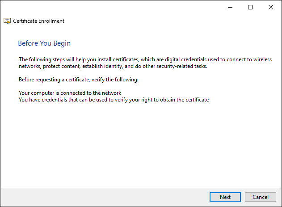The image size is (282, 207).
Task: Minimize the Certificate Enrollment window
Action: pos(230,7)
